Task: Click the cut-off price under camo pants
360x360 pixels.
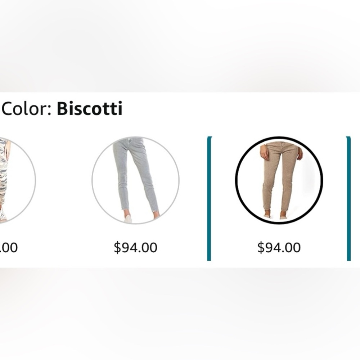Action: (9, 248)
